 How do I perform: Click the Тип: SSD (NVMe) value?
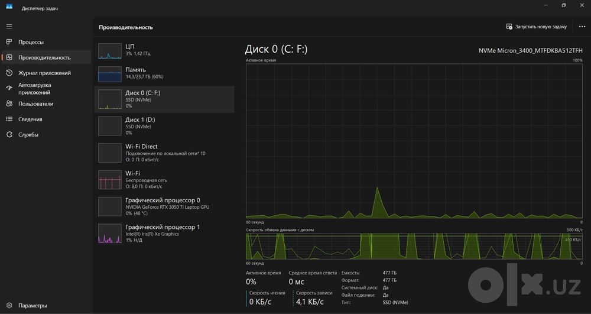tap(395, 302)
